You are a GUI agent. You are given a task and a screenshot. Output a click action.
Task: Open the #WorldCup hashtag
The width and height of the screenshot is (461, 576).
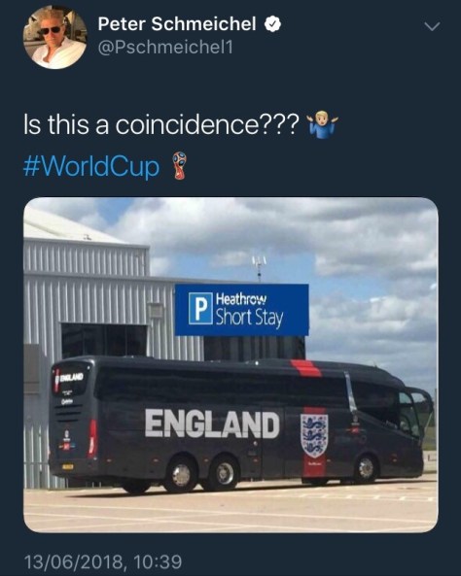91,166
